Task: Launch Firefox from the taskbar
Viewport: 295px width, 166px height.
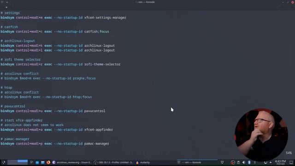Action: [48, 162]
